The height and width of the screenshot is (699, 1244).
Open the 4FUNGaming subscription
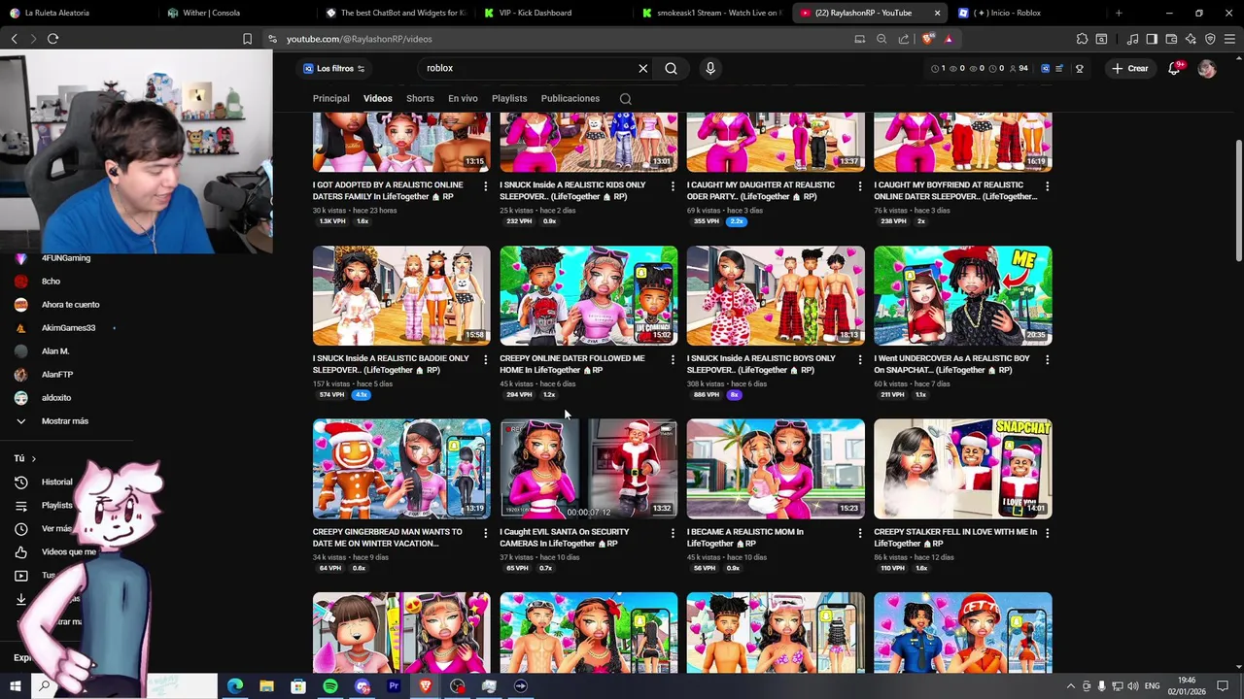[x=65, y=258]
